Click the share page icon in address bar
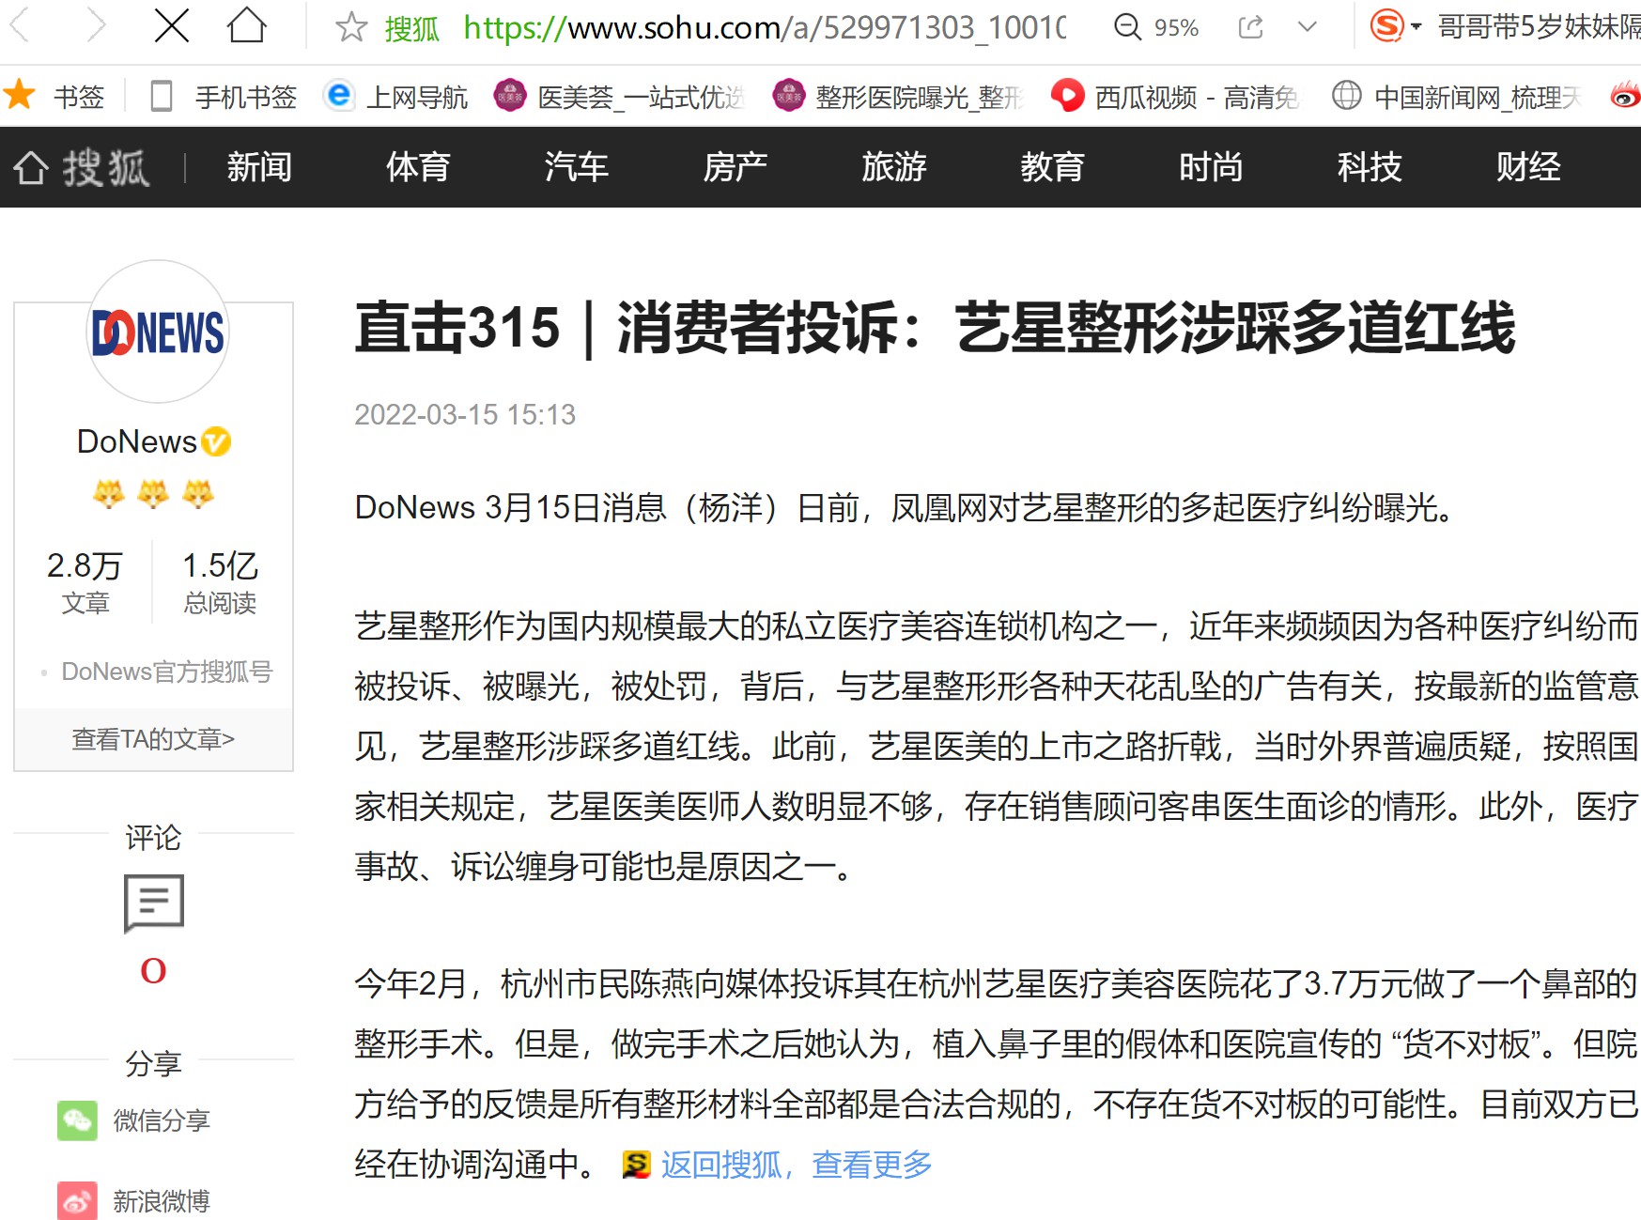The height and width of the screenshot is (1220, 1641). pyautogui.click(x=1250, y=27)
